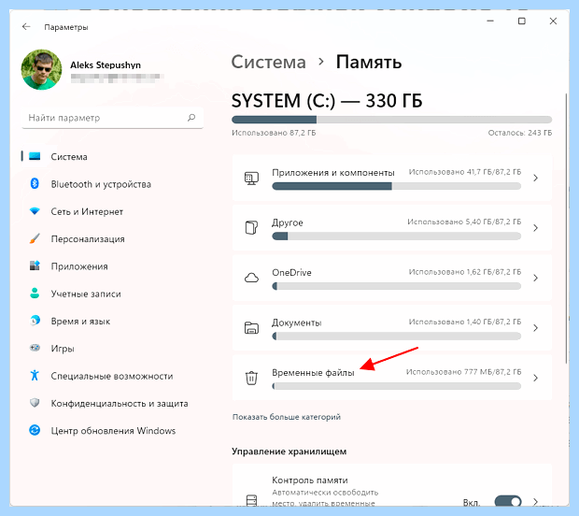
Task: Click the Учетные записи person icon
Action: tap(35, 294)
